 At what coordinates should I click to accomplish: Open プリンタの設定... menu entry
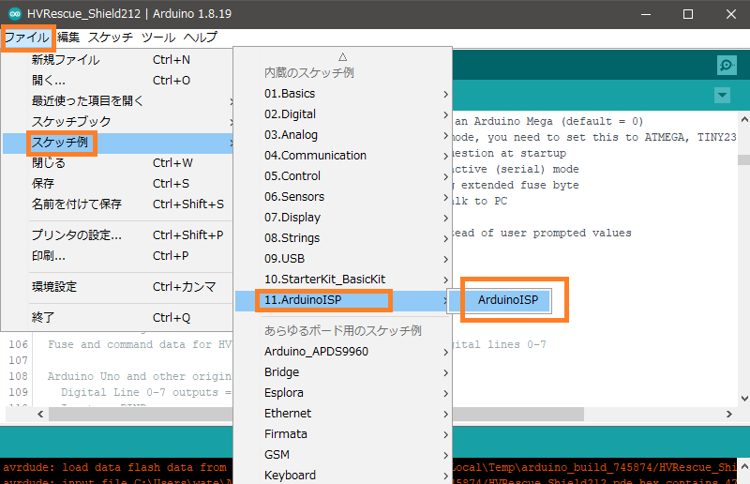click(x=118, y=235)
